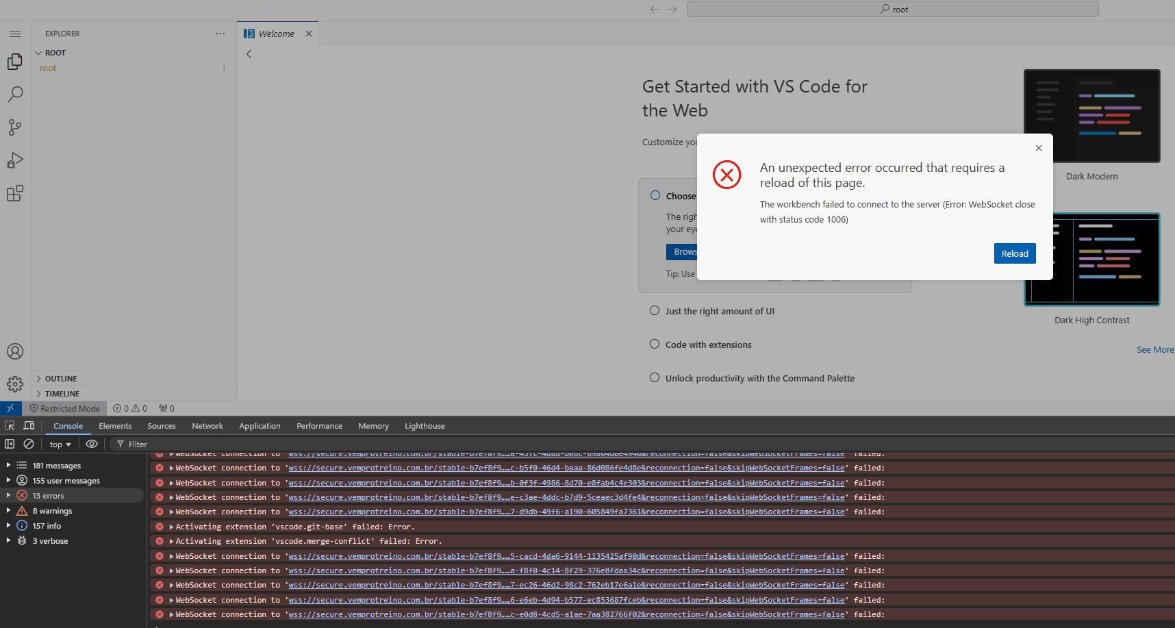Switch to the DevTools Sources tab
Screen dimensions: 1175x628
click(162, 426)
